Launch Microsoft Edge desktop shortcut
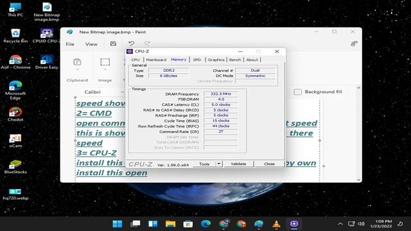Screen dimensions: 411x231 (15, 90)
